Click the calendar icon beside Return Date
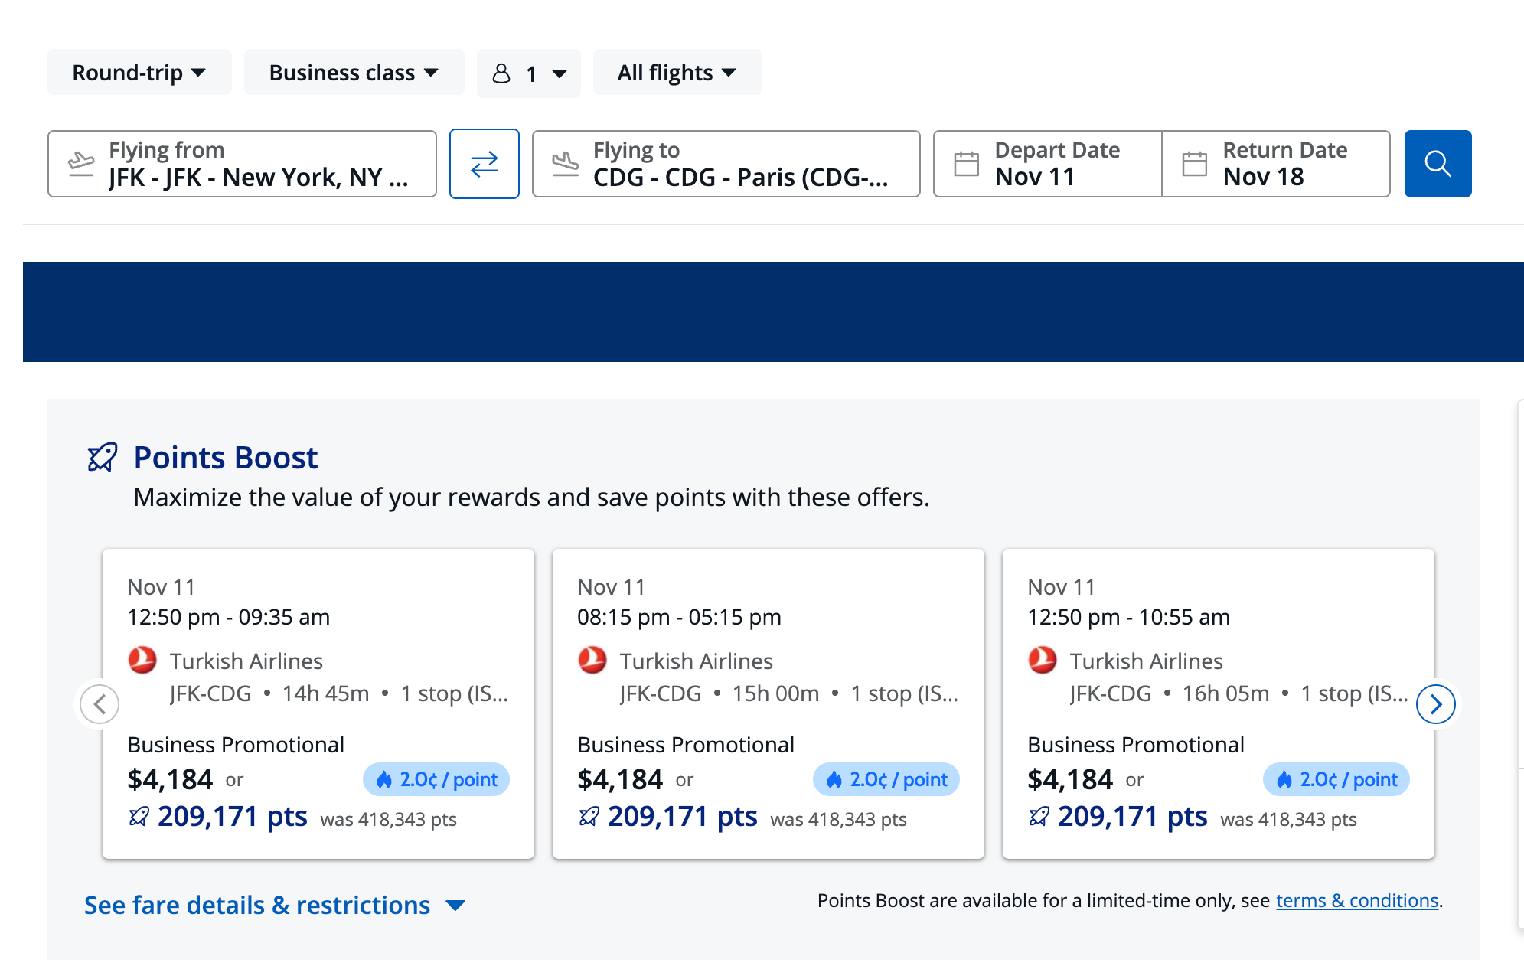 click(x=1195, y=164)
